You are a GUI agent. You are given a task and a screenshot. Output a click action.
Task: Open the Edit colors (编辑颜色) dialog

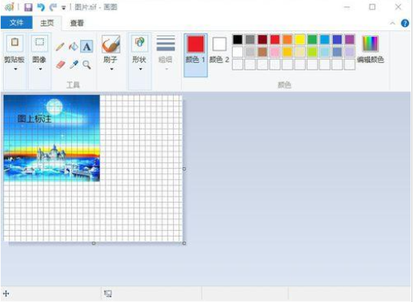[371, 50]
